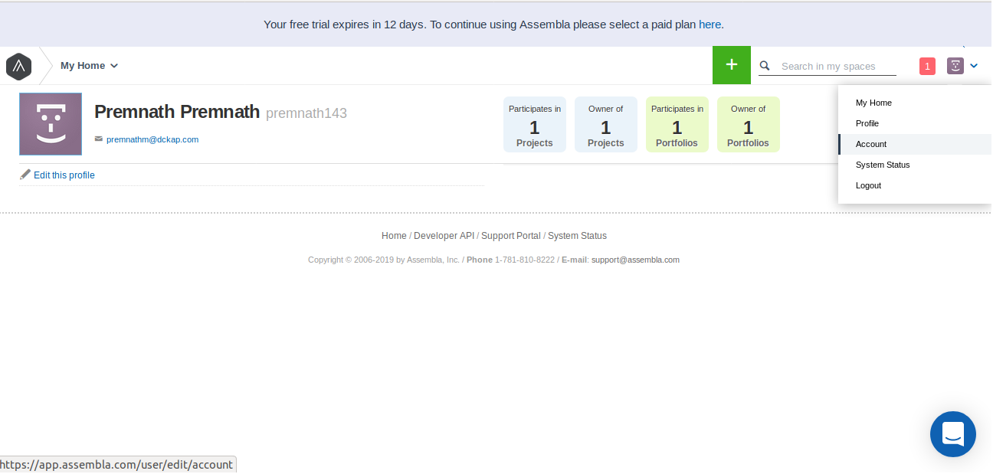The width and height of the screenshot is (993, 474).
Task: Click the Owner of 1 Projects card
Action: coord(606,124)
